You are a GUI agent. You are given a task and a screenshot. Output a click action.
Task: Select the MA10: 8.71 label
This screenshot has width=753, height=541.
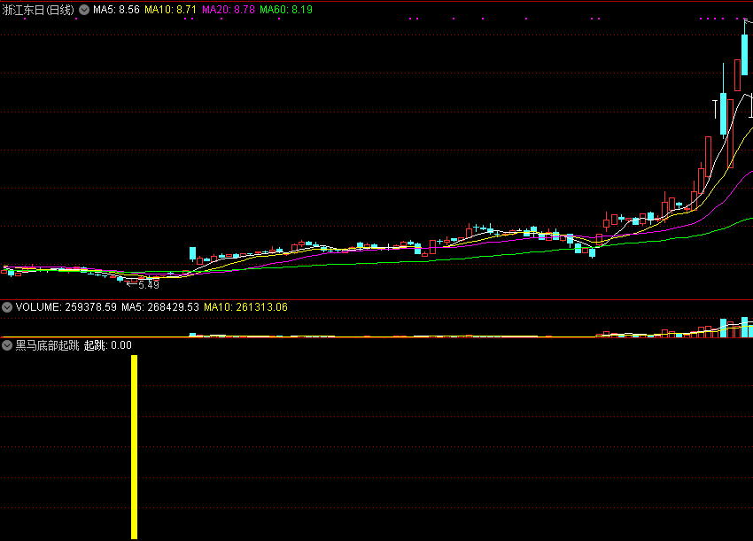click(x=170, y=10)
